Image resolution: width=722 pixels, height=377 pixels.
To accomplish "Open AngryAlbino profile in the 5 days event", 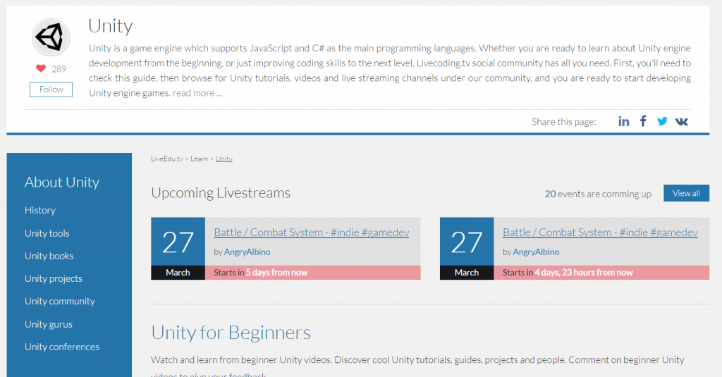I will pyautogui.click(x=247, y=252).
